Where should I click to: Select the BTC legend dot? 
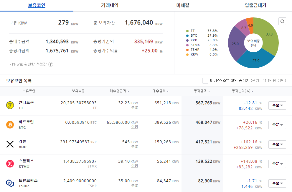coord(187,36)
